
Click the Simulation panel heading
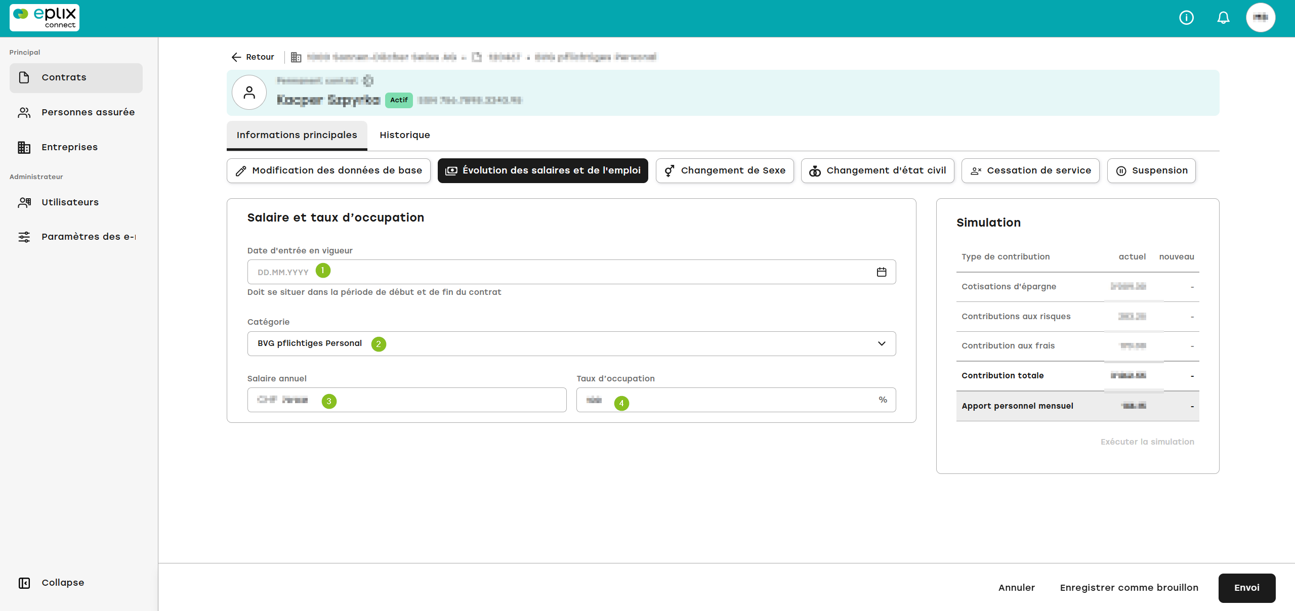pyautogui.click(x=988, y=223)
